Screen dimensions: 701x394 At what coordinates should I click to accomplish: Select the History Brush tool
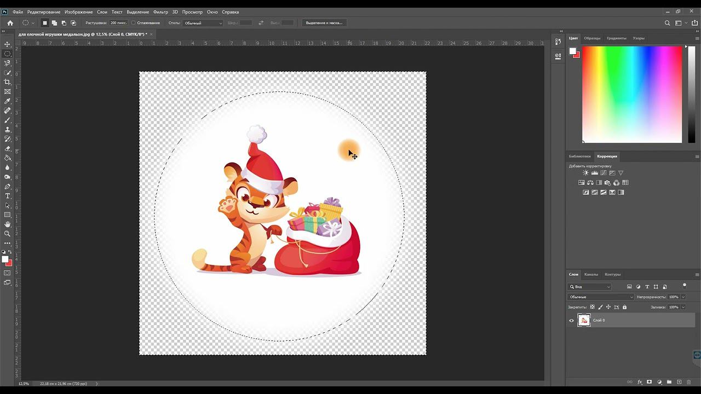click(7, 139)
